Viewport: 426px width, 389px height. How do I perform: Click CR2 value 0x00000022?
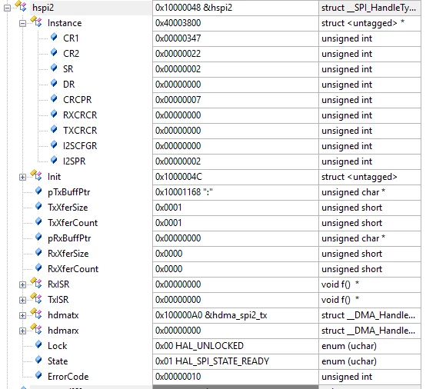[178, 54]
